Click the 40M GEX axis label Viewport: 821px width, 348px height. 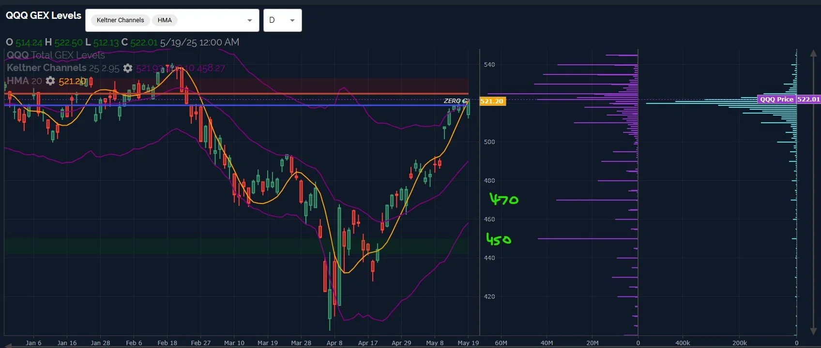coord(547,343)
